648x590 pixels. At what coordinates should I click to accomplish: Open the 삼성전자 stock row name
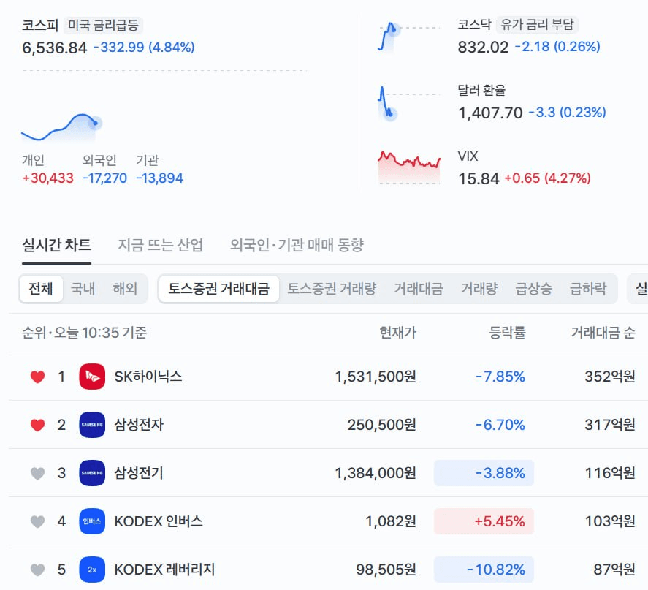pos(139,425)
